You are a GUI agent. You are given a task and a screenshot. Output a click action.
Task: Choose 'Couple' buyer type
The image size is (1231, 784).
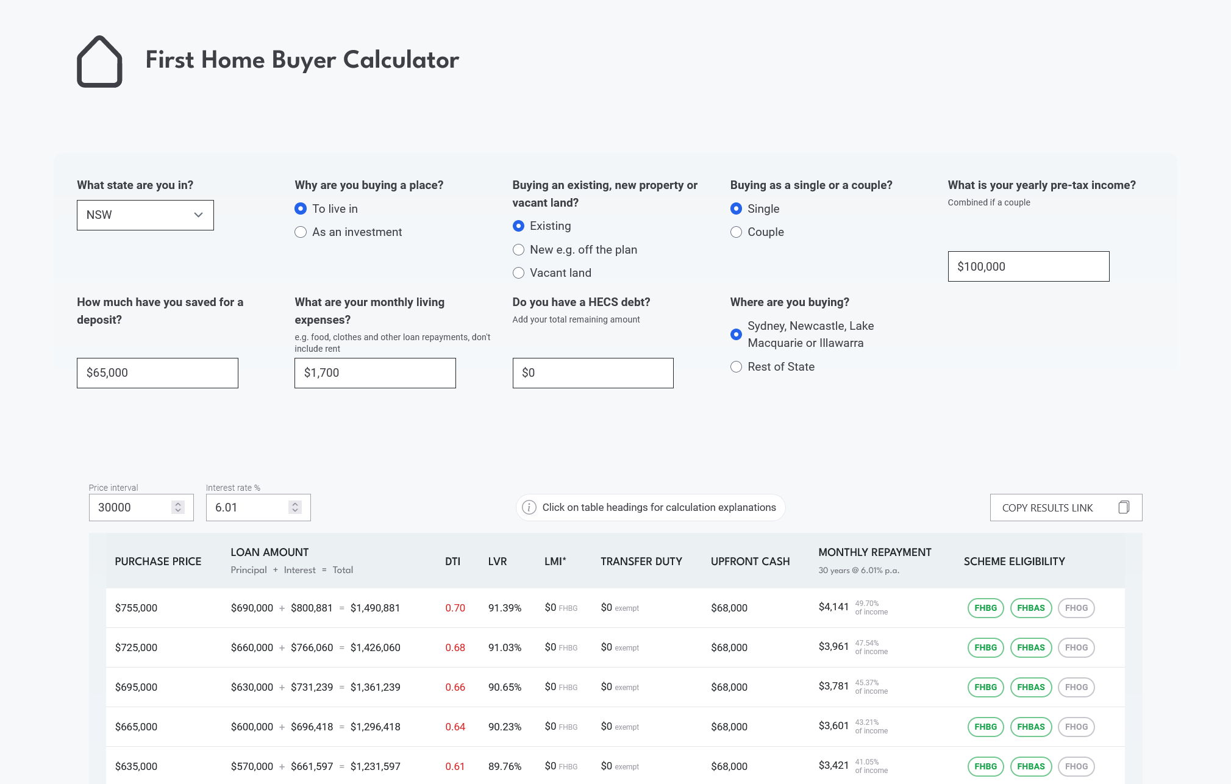[736, 232]
